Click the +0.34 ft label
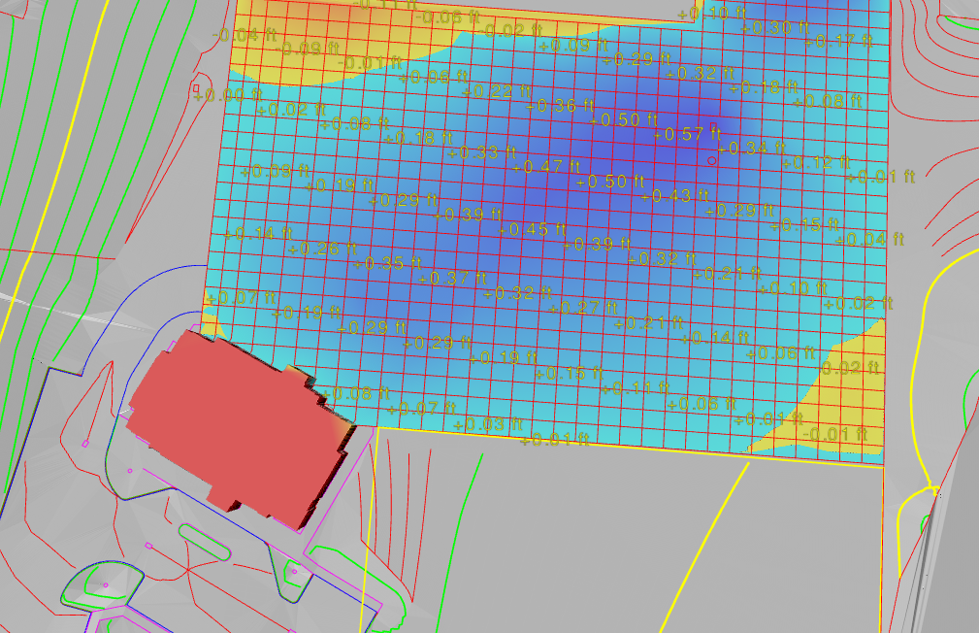 click(751, 149)
